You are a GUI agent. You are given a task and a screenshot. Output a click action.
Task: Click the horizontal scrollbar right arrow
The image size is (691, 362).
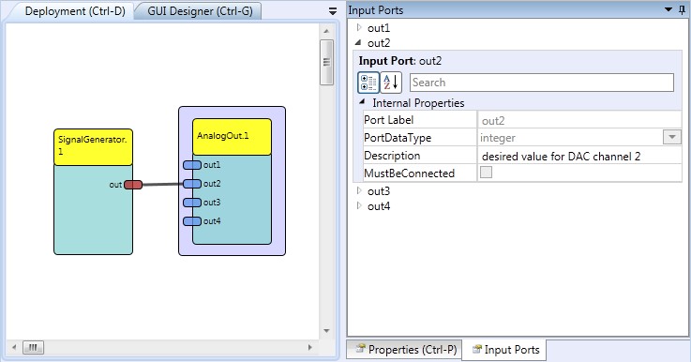309,347
